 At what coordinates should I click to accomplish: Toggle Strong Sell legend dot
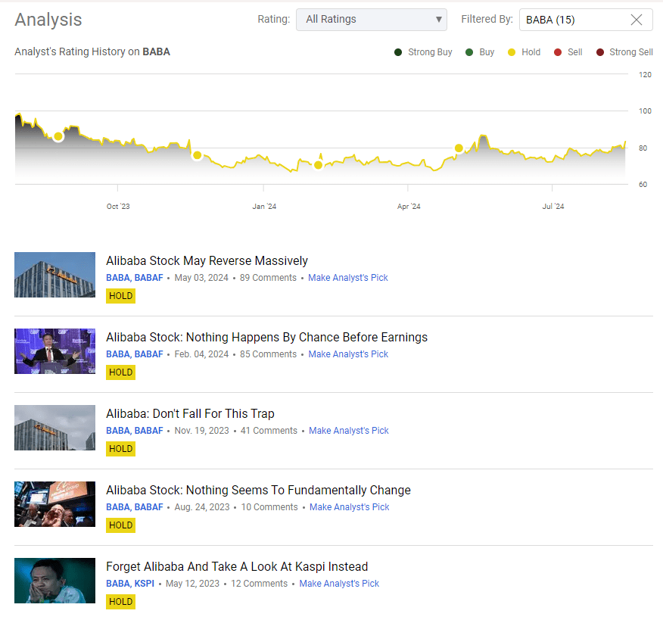tap(600, 52)
